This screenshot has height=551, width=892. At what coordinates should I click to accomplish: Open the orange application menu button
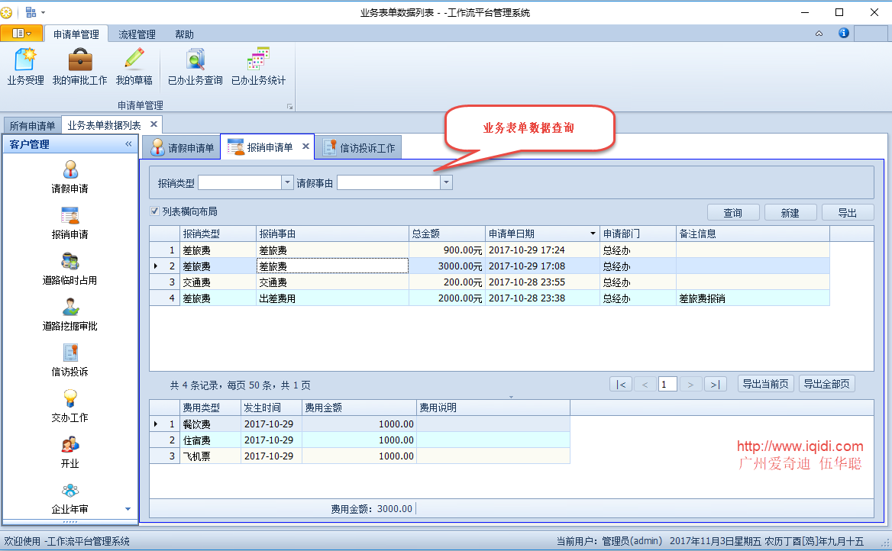[21, 34]
